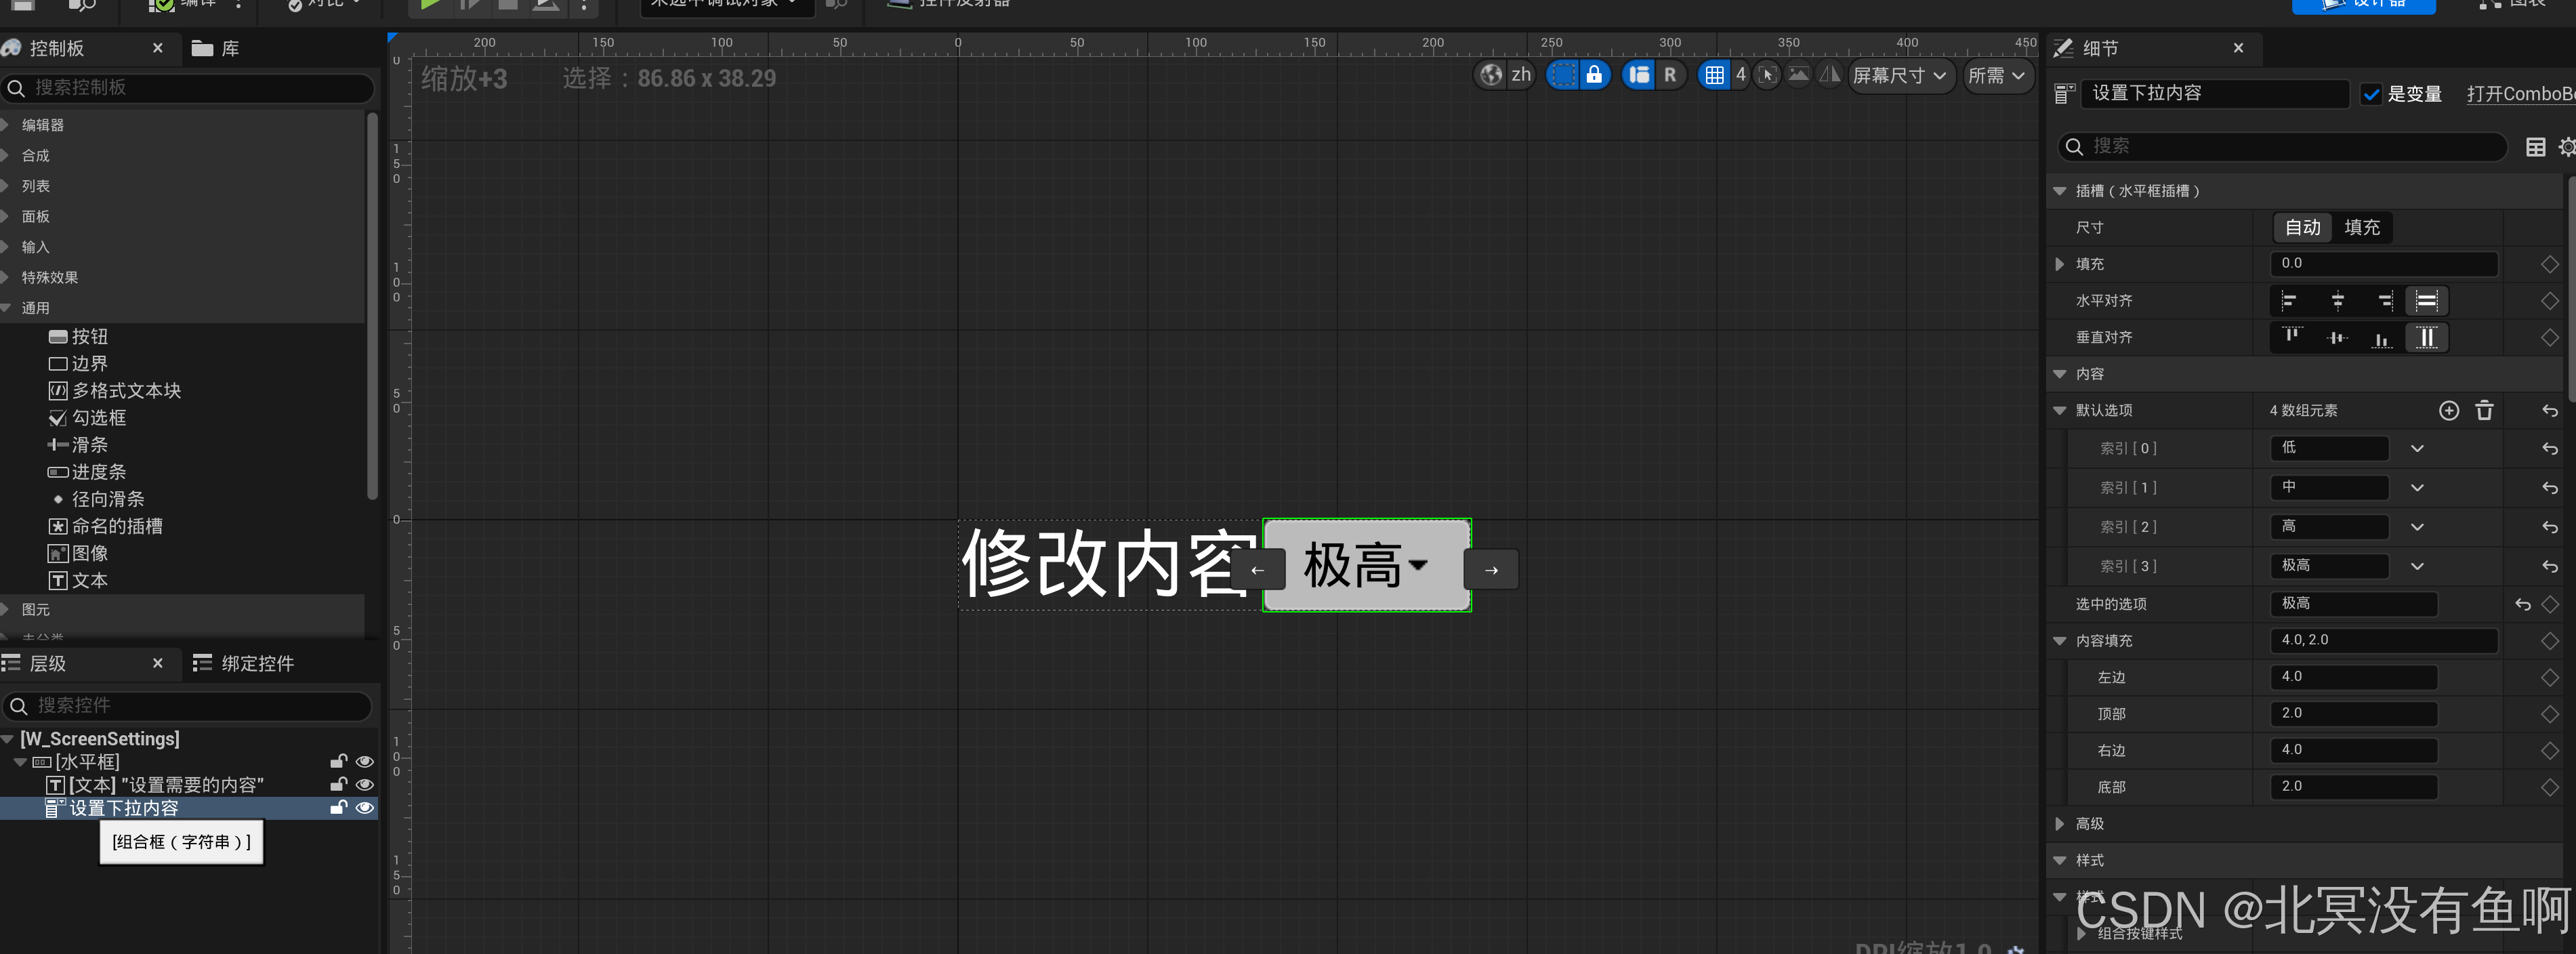Click the right arrow button beside the combo box
The height and width of the screenshot is (954, 2576).
tap(1490, 570)
